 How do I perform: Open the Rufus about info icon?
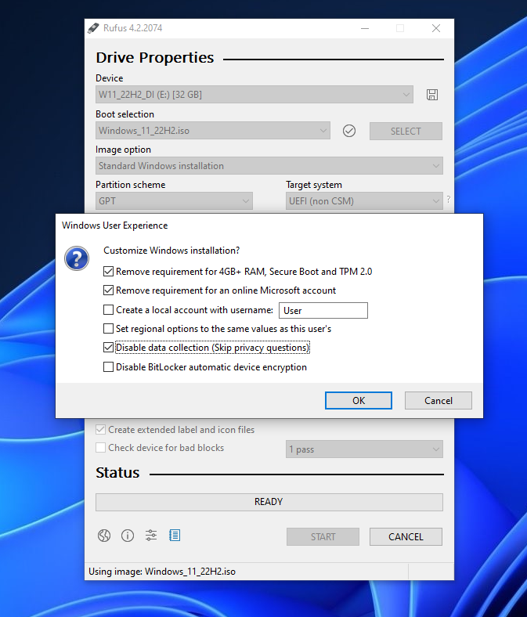point(128,536)
